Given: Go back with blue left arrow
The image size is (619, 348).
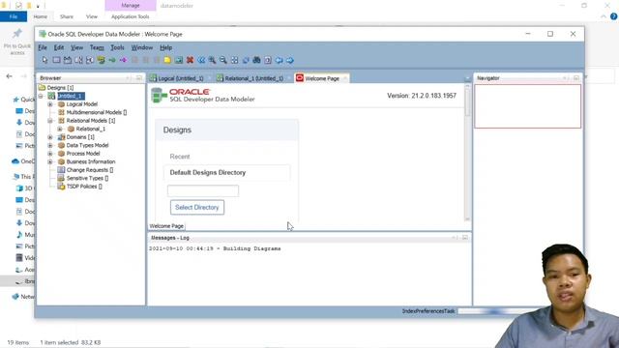Looking at the screenshot, I should point(279,60).
